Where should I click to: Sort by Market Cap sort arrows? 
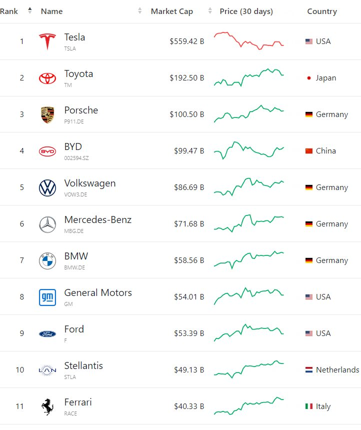210,11
